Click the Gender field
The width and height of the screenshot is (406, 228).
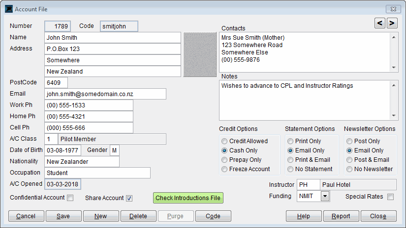coord(115,151)
